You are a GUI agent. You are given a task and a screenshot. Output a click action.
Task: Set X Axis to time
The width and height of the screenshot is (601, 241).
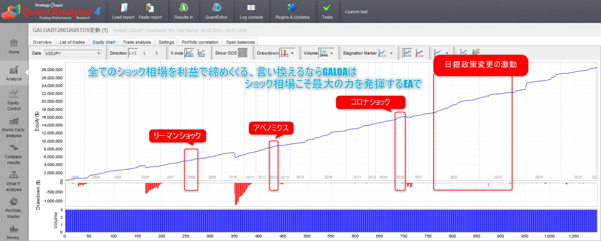[x=201, y=53]
